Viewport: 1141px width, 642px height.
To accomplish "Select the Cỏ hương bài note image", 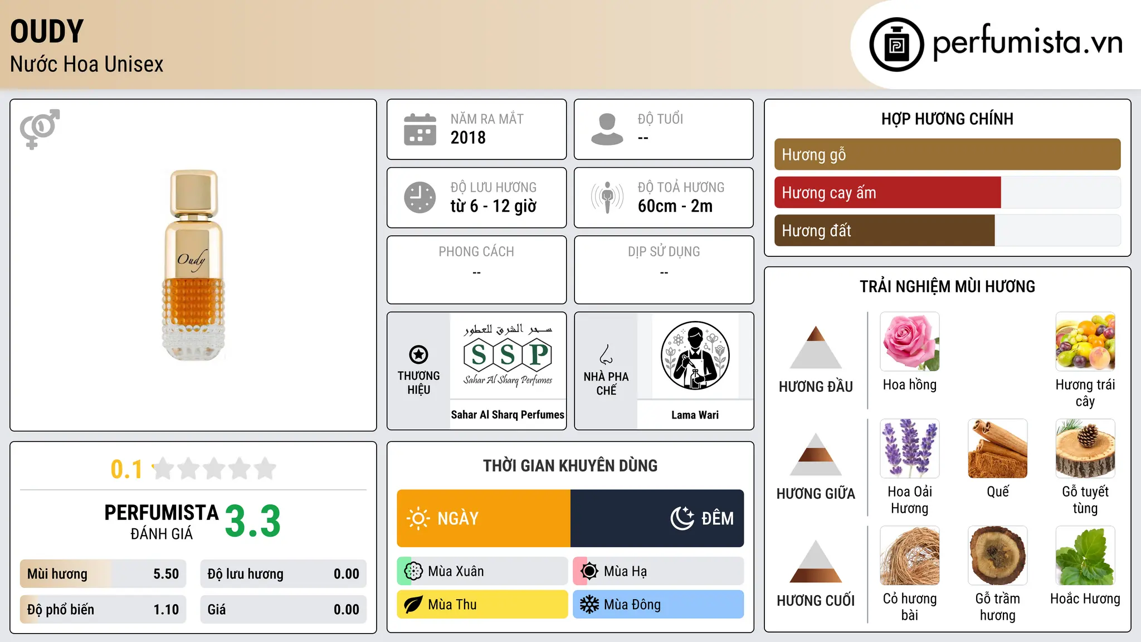I will [x=910, y=556].
